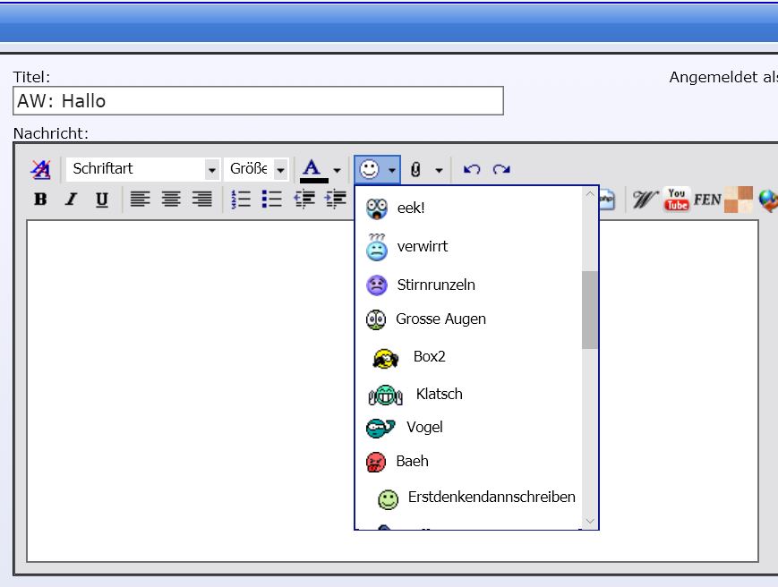The height and width of the screenshot is (587, 778).
Task: Open the text color picker arrow
Action: pos(337,169)
